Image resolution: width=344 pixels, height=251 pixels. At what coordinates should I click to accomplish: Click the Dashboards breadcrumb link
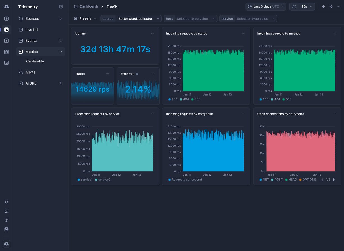pyautogui.click(x=89, y=6)
